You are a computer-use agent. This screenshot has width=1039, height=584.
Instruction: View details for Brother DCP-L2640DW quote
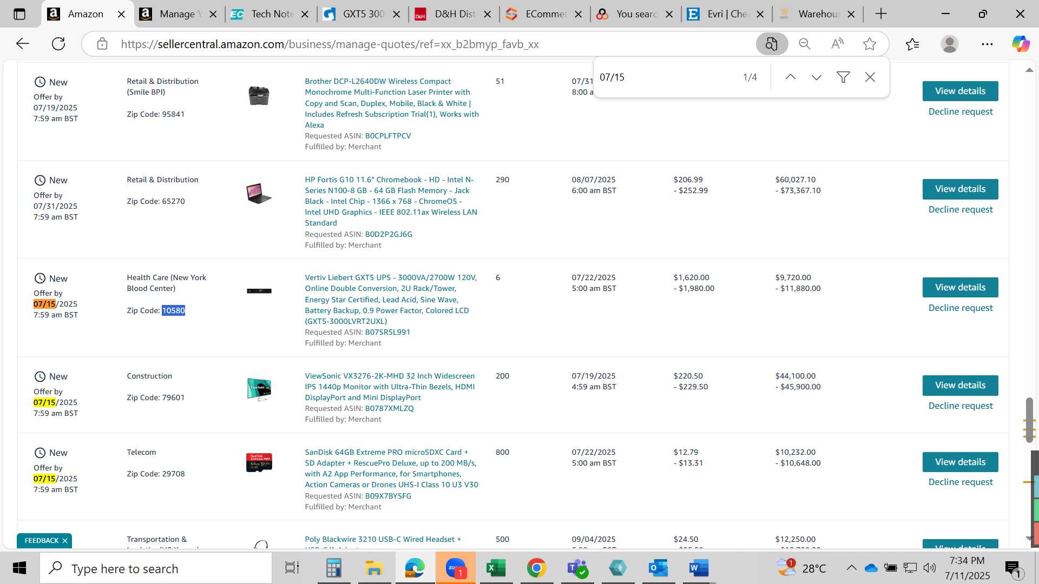pyautogui.click(x=960, y=91)
